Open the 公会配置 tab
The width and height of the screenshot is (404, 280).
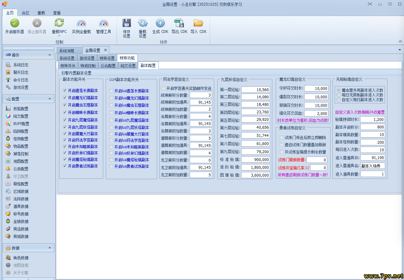pyautogui.click(x=108, y=66)
